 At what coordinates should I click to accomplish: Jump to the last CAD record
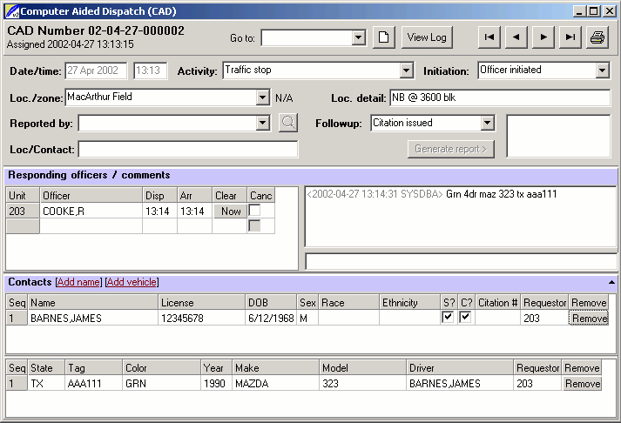570,37
